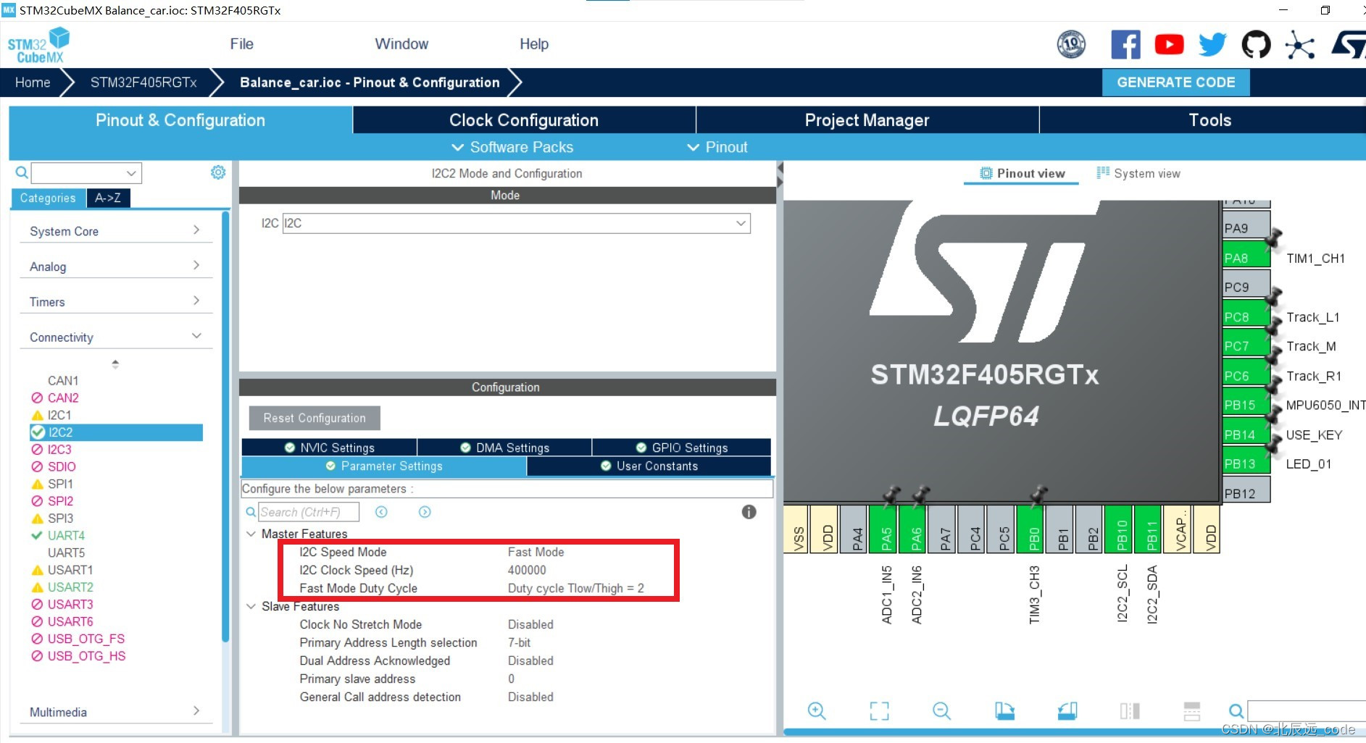Select SPI1 in the peripheral list
This screenshot has width=1366, height=743.
(x=60, y=484)
